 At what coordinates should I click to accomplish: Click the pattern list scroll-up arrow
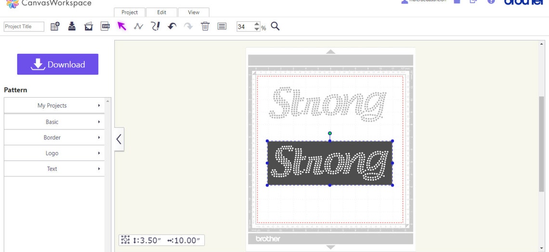point(107,101)
